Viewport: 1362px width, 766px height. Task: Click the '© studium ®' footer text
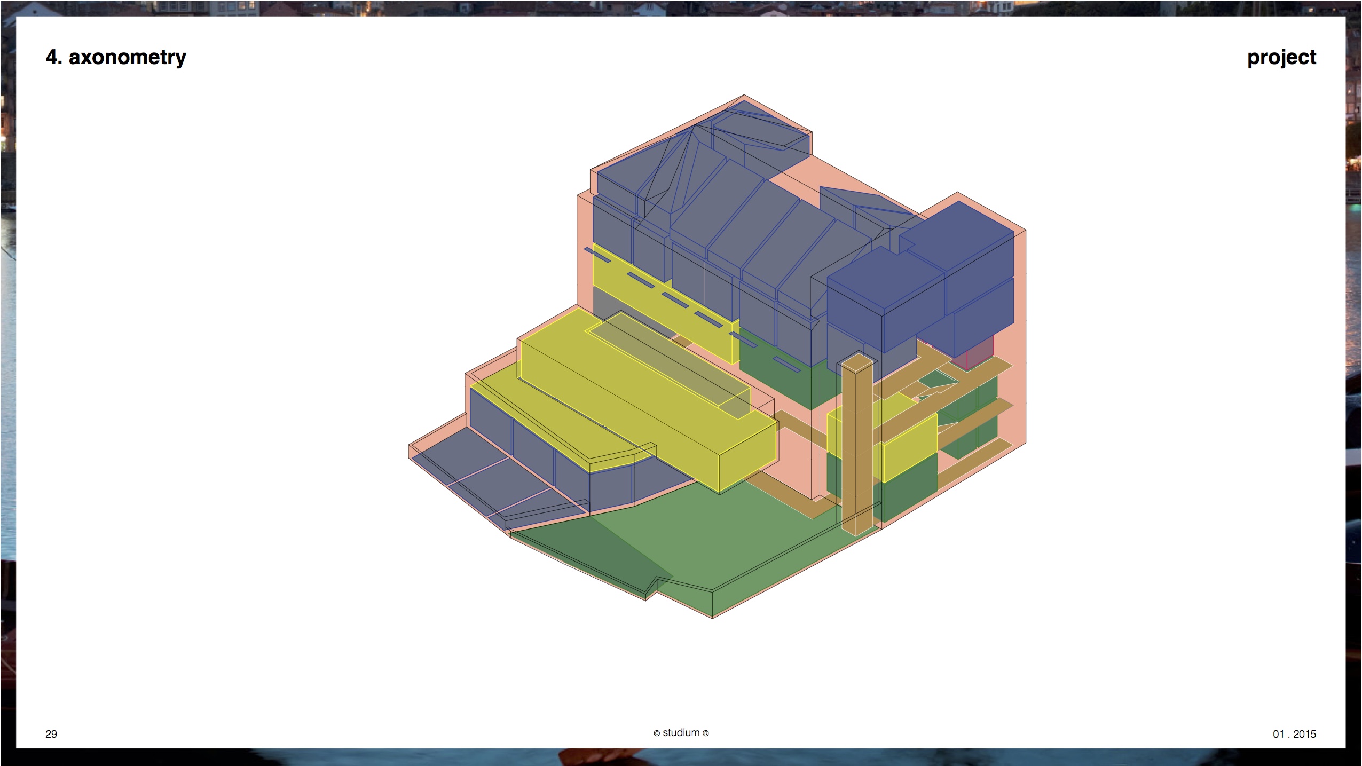[x=681, y=733]
